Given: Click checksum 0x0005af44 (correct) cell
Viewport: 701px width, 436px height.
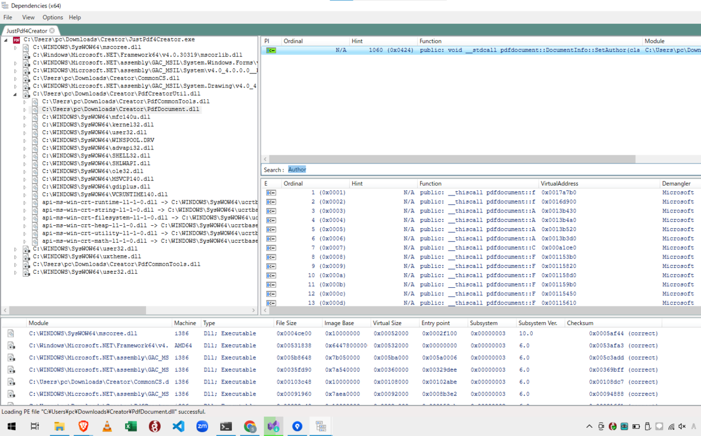Looking at the screenshot, I should click(623, 333).
